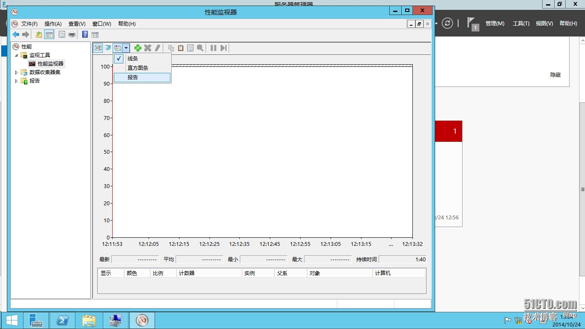This screenshot has height=329, width=585.
Task: Select 数据收集器集 in tree
Action: tap(45, 72)
